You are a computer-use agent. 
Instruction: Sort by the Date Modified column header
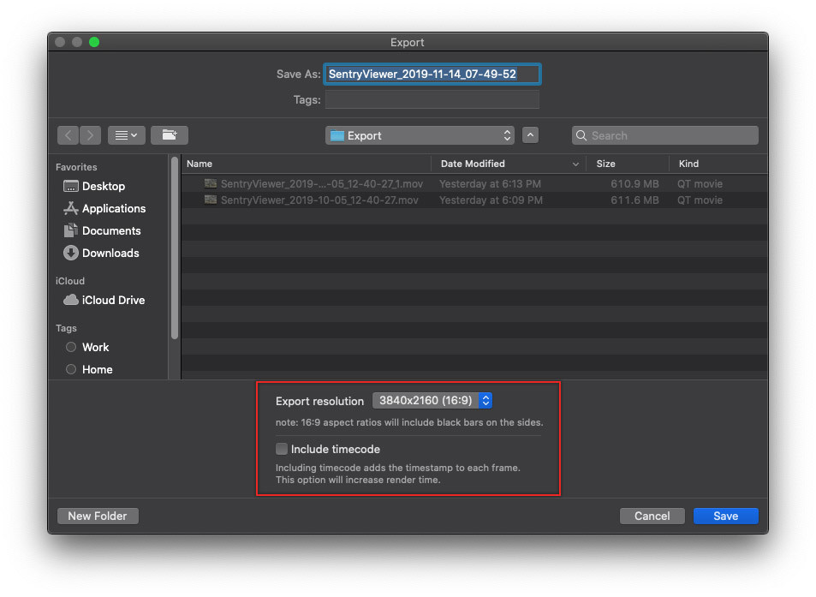pos(509,164)
